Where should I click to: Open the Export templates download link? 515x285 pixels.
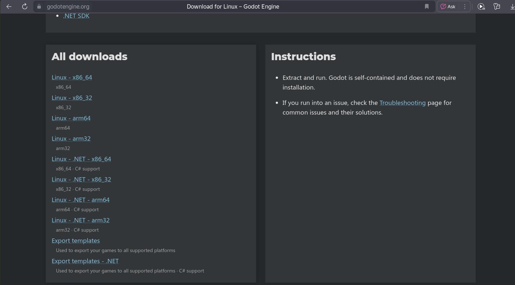click(x=76, y=241)
